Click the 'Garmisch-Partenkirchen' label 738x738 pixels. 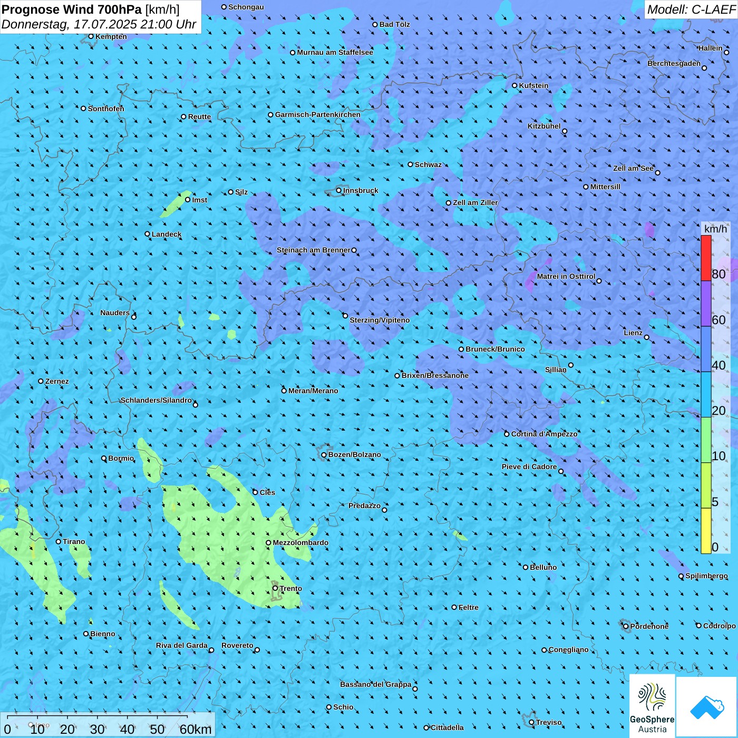(x=318, y=114)
